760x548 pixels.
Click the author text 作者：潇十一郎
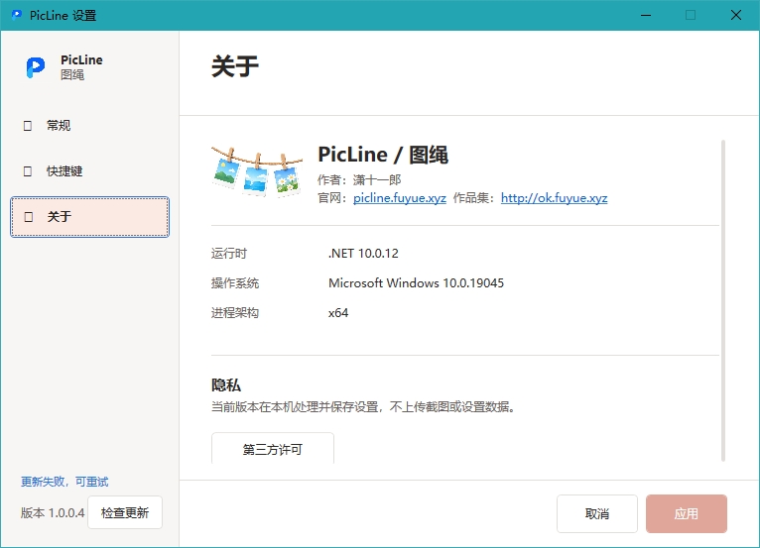(359, 180)
